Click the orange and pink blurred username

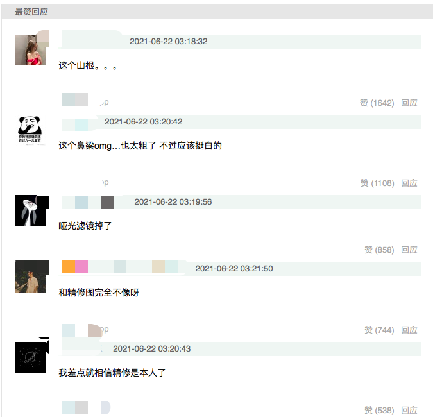coord(75,266)
